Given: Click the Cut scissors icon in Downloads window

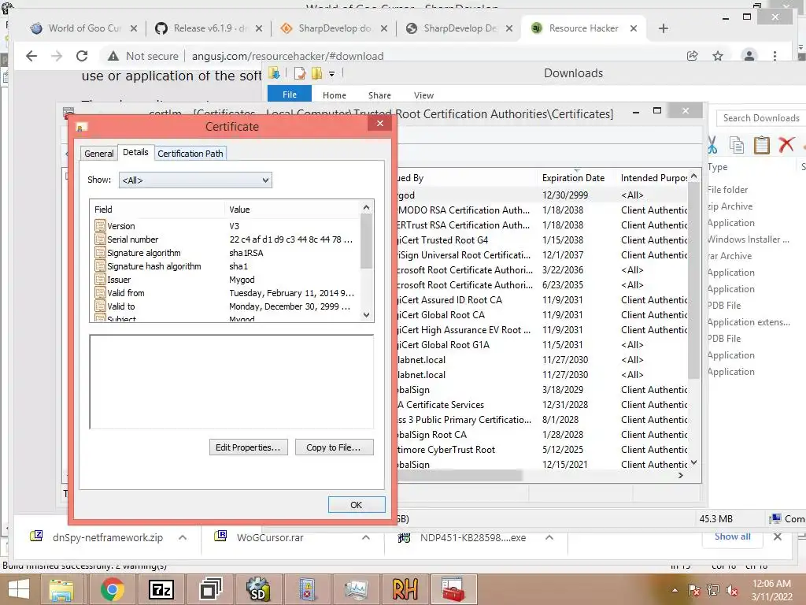Looking at the screenshot, I should (712, 145).
